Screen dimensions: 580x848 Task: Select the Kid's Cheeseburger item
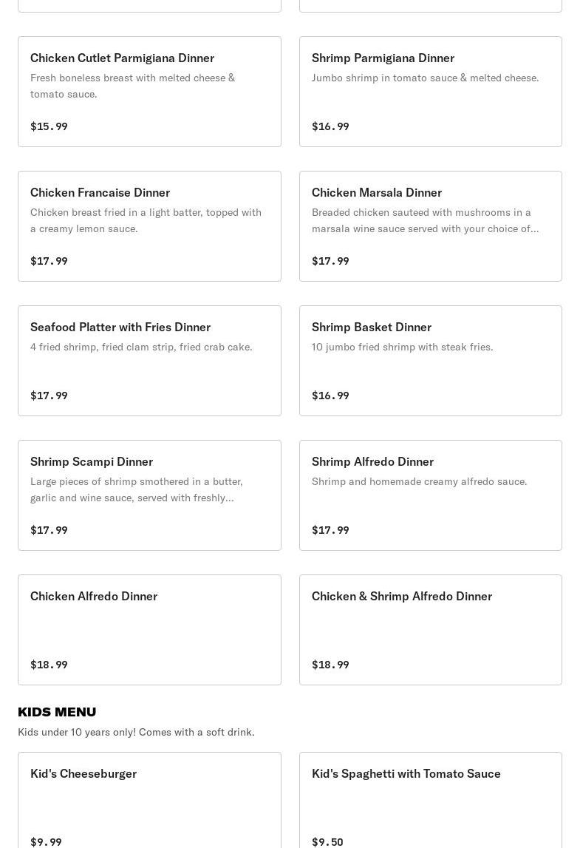83,773
